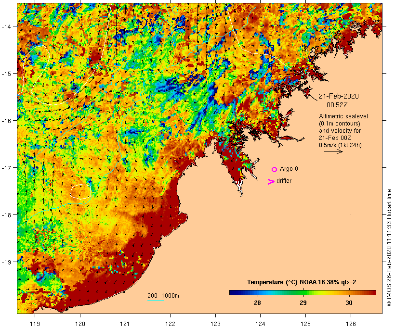Click the -17 latitude axis label

tap(7, 167)
